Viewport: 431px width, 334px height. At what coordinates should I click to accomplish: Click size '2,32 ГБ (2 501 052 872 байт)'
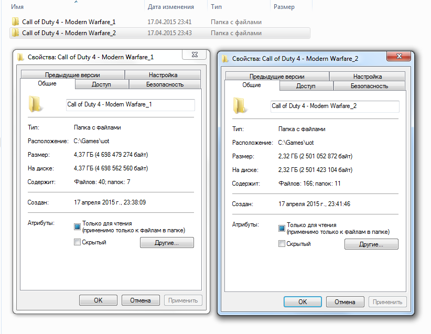315,156
